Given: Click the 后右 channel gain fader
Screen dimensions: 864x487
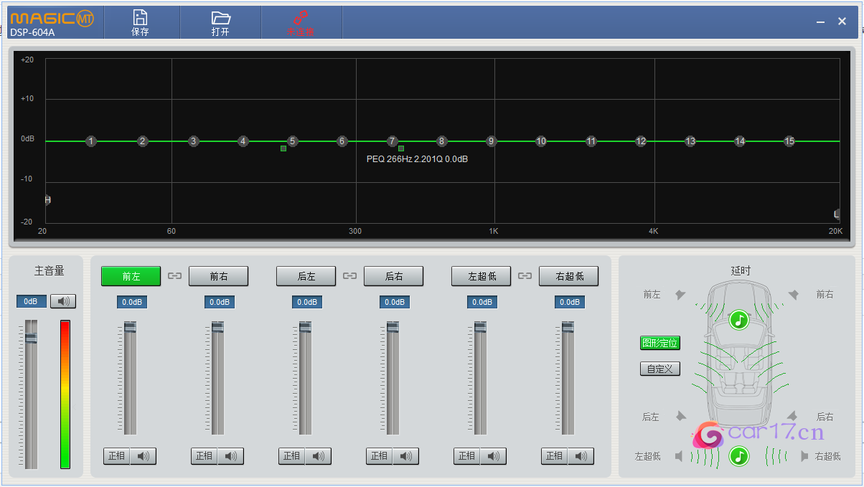Looking at the screenshot, I should [x=393, y=327].
